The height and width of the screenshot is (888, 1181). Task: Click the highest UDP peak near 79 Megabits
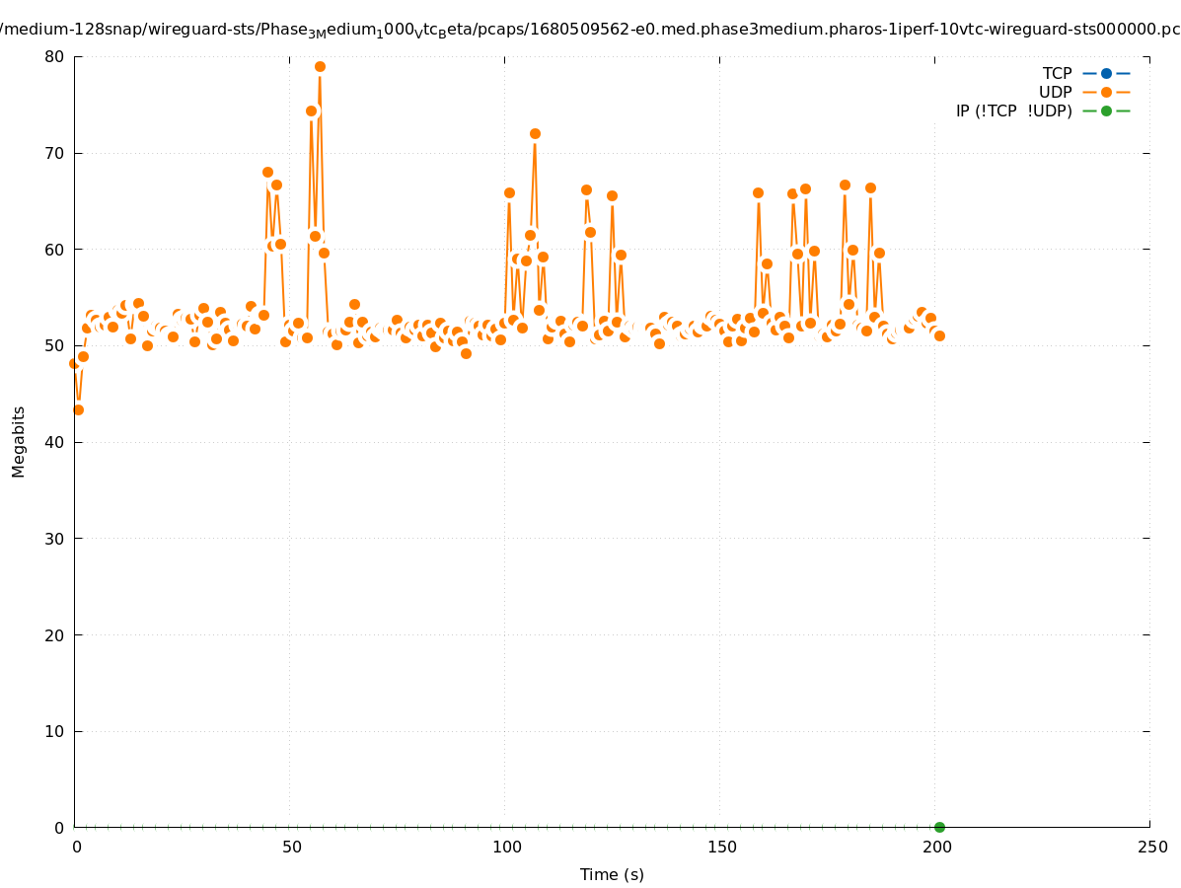(x=320, y=67)
